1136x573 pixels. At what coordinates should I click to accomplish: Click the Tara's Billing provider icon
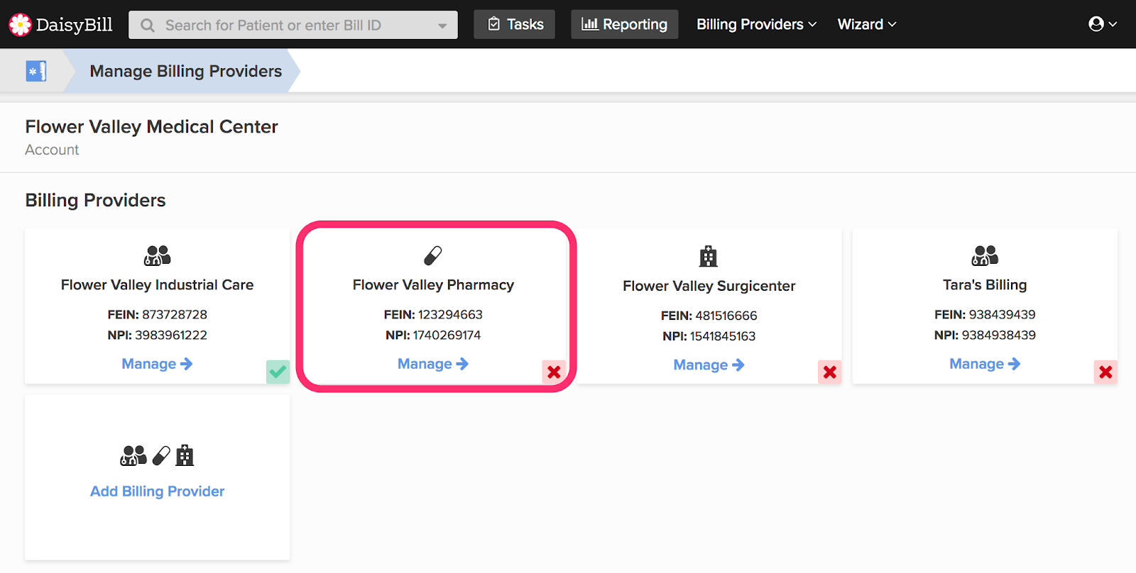985,255
